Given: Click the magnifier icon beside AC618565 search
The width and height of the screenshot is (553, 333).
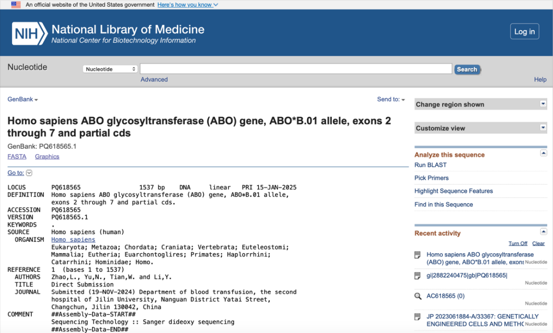Looking at the screenshot, I should (x=418, y=296).
